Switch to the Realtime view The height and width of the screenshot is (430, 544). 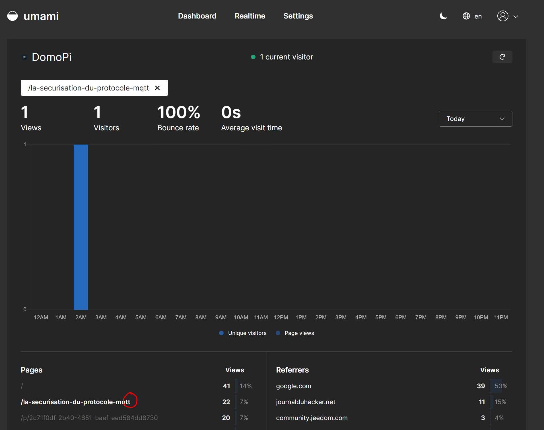[250, 16]
